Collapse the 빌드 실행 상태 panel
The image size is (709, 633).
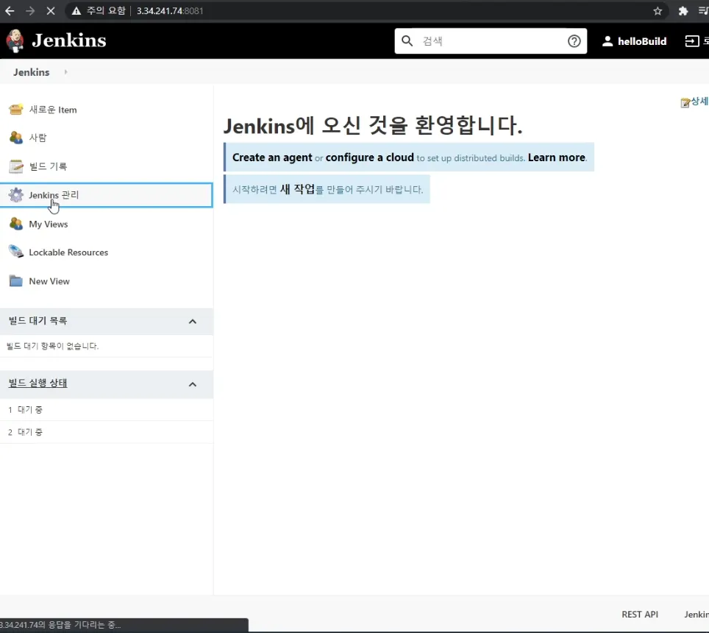193,384
